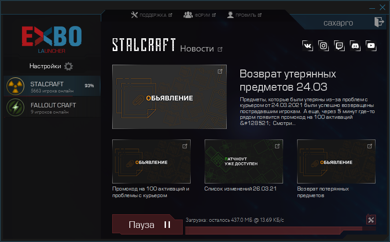Image resolution: width=390 pixels, height=242 pixels.
Task: Open Возврат потерянных предметов article title
Action: [323, 192]
